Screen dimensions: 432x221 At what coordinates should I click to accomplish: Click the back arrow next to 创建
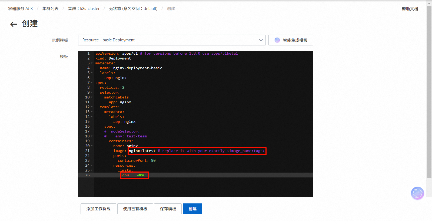(14, 24)
